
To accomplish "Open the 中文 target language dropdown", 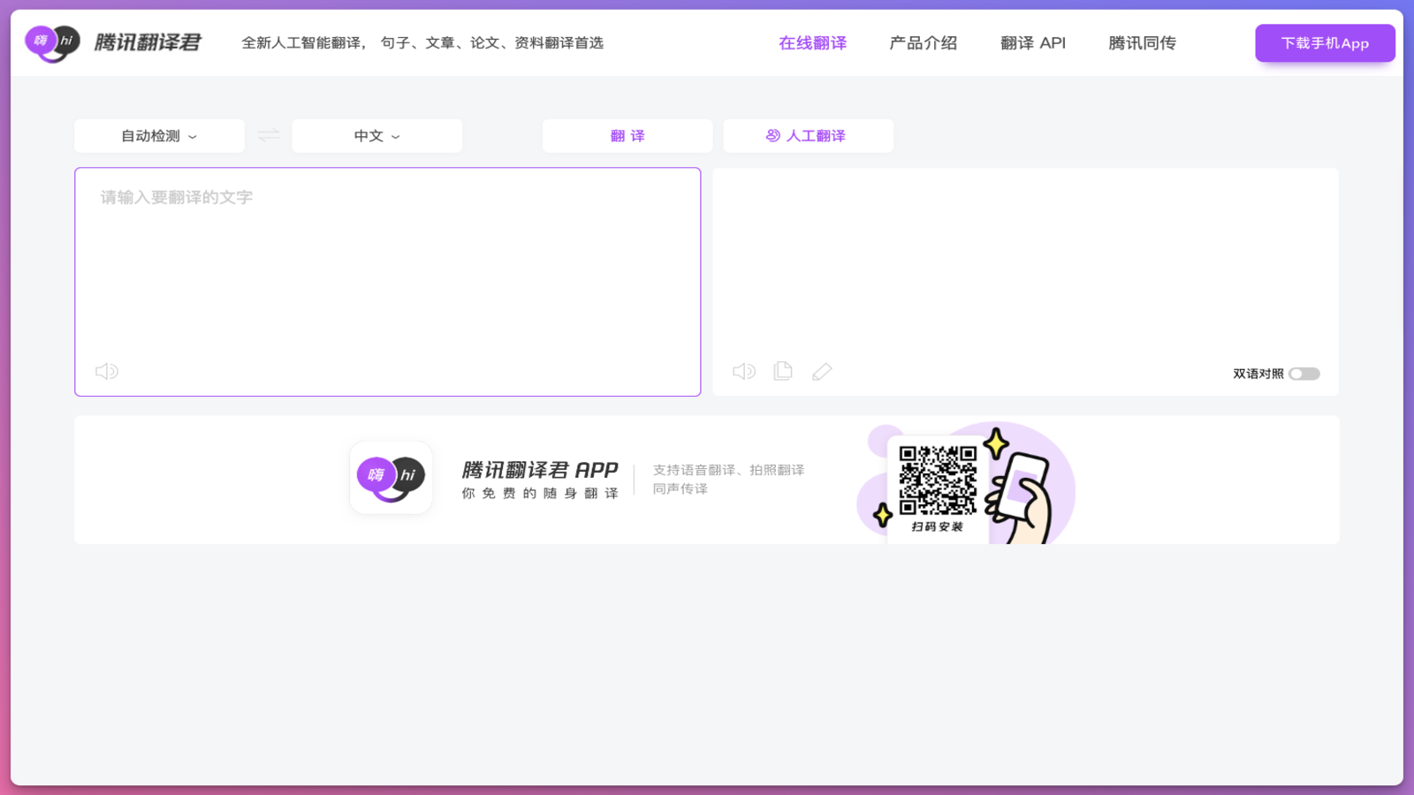I will pos(376,135).
